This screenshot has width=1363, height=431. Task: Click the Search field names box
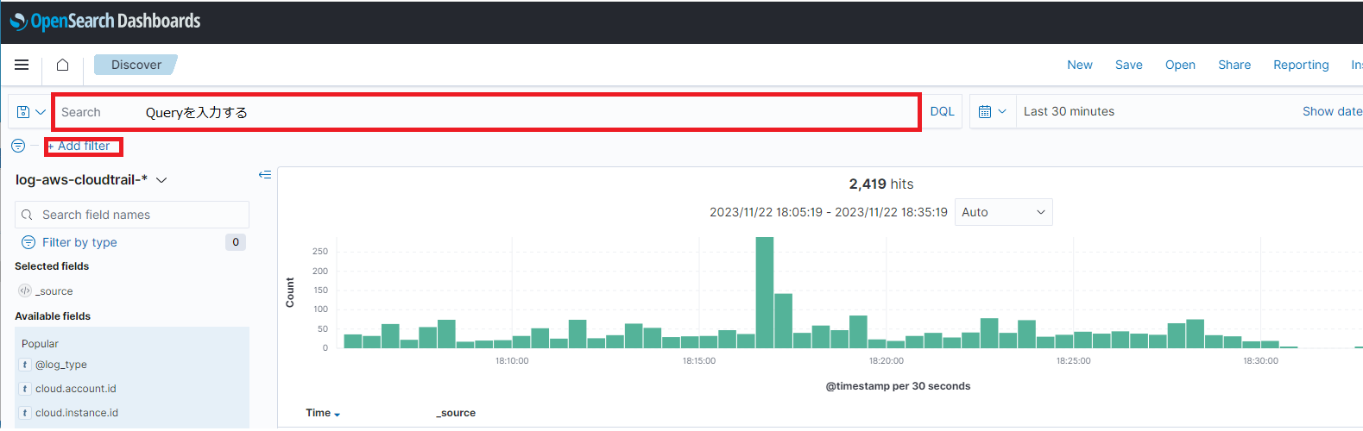pos(132,215)
